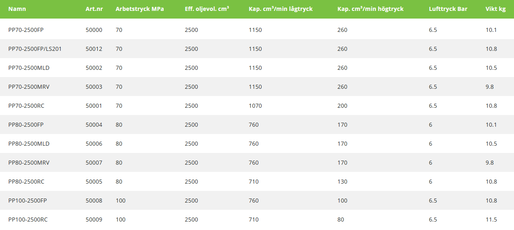Viewport: 514px width, 230px height.
Task: Click the Kap. cm³/min högtryck header
Action: 370,9
